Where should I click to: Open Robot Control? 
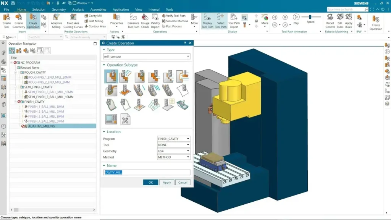pyautogui.click(x=330, y=21)
